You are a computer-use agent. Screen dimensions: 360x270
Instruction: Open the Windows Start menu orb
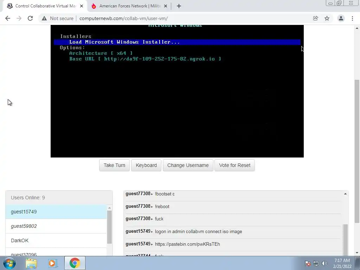(9, 263)
